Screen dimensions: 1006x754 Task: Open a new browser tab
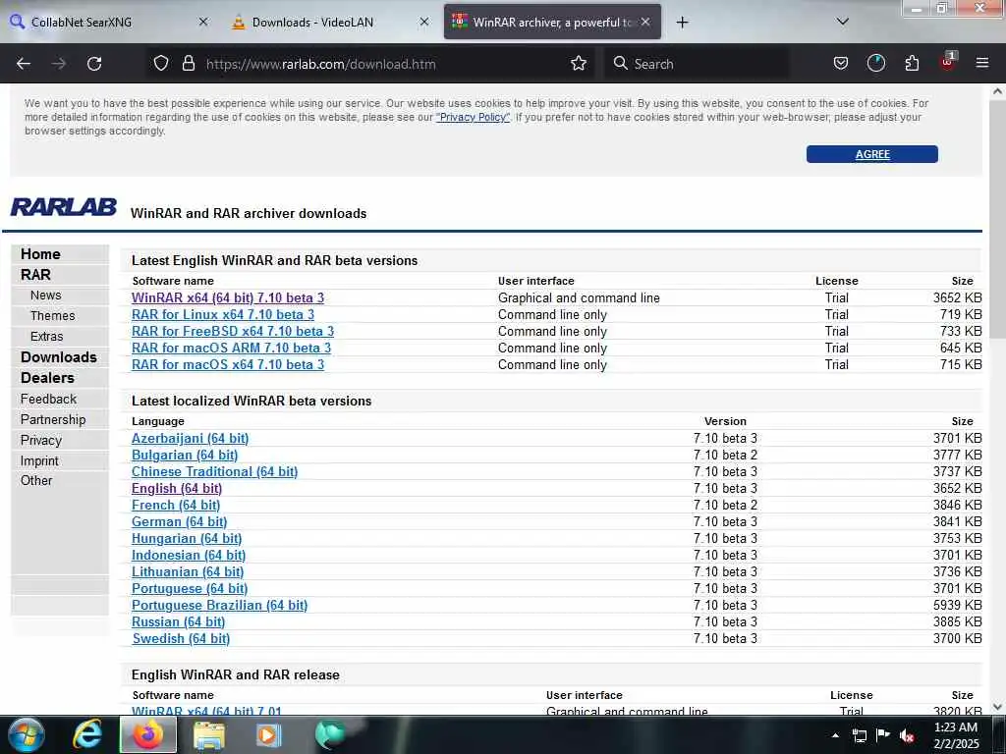pyautogui.click(x=682, y=23)
